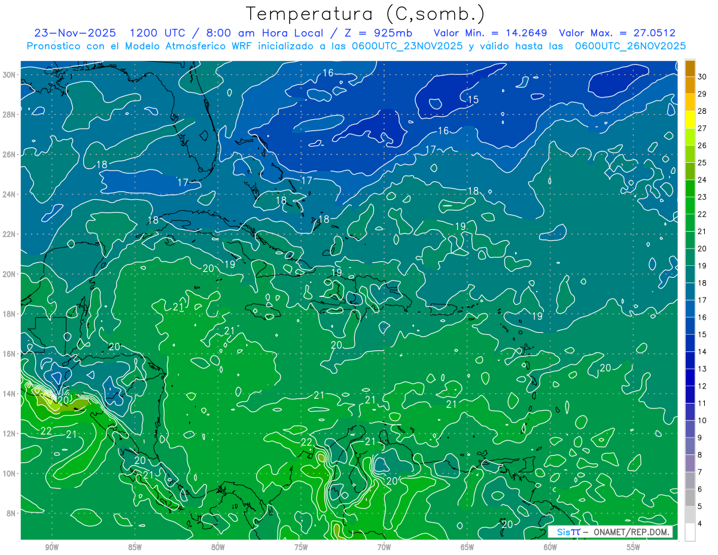
Task: Click the '28N' latitude axis label
Action: click(x=10, y=114)
